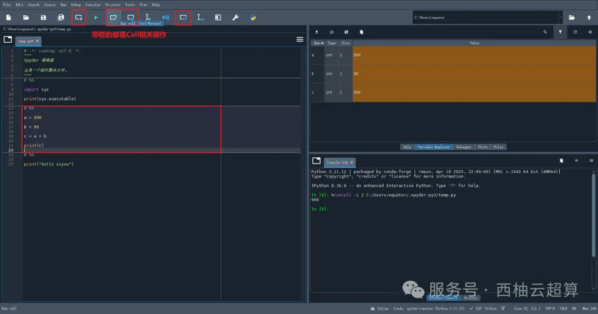Select value 666 of variable c
The image size is (598, 314).
(x=475, y=92)
